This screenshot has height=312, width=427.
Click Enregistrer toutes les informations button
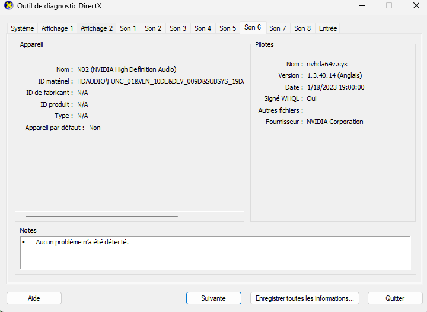305,298
